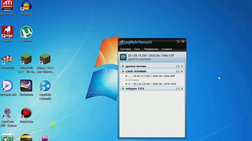Select the offline peer 01Ruslan
252x141 pixels.
click(133, 80)
